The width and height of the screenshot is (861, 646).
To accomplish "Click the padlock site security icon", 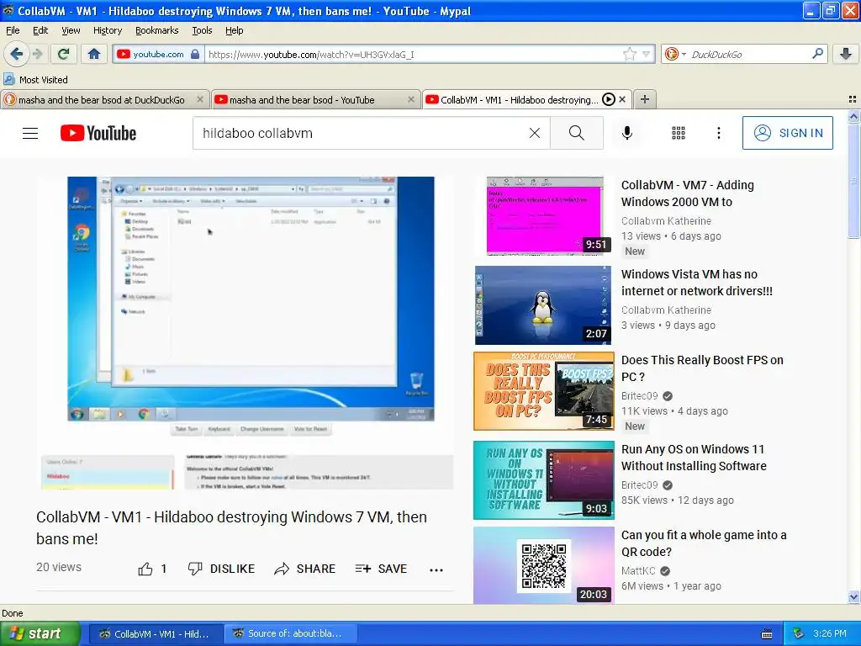I will point(195,54).
